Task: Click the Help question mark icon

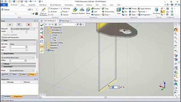Action: coord(167,5)
